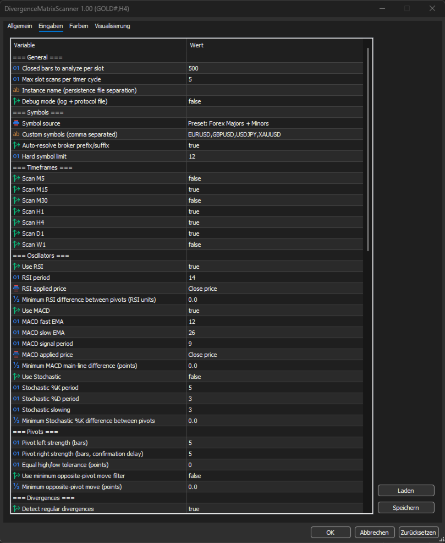
Task: Switch to the Eingaben tab
Action: [51, 26]
